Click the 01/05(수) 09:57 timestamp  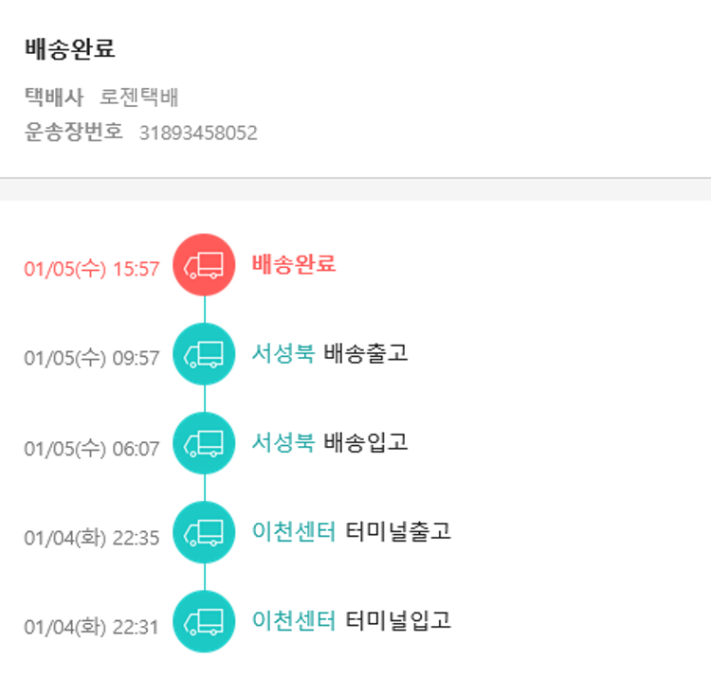point(92,358)
